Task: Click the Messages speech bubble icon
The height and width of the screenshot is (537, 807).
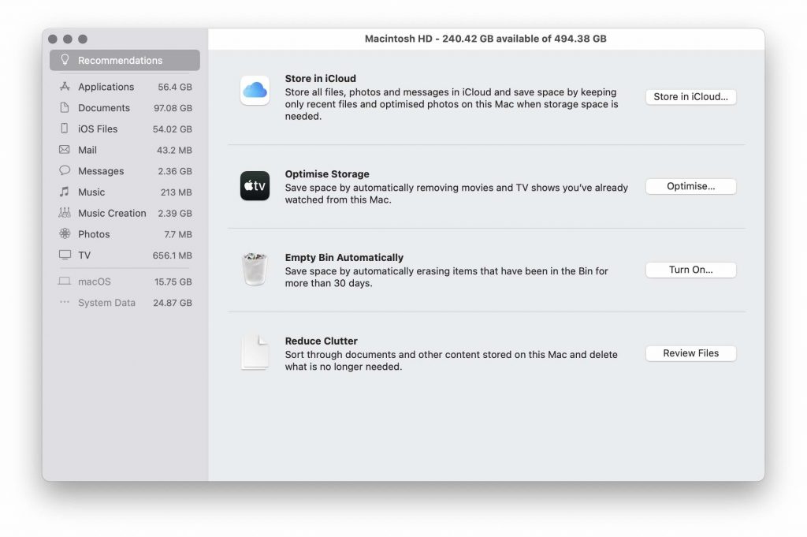Action: click(x=65, y=170)
